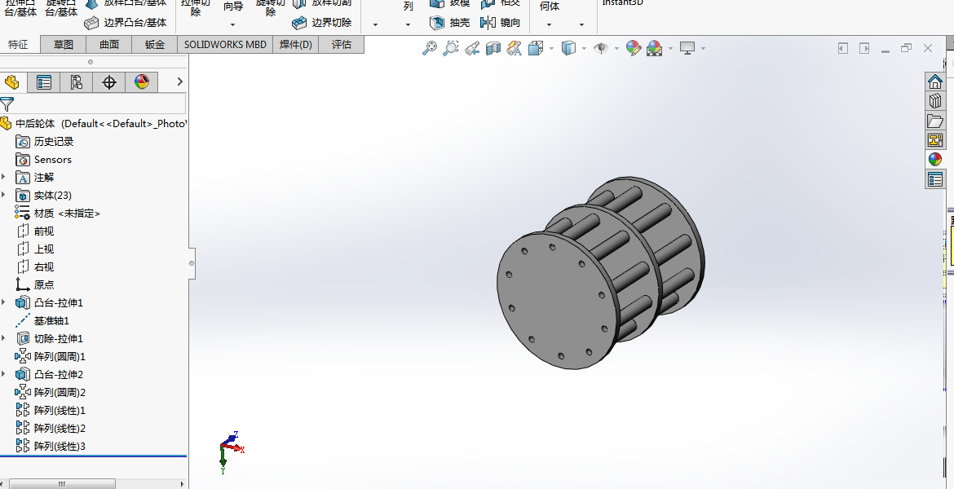Image resolution: width=954 pixels, height=489 pixels.
Task: Expand the 凸台-拉伸1 feature node
Action: point(3,302)
